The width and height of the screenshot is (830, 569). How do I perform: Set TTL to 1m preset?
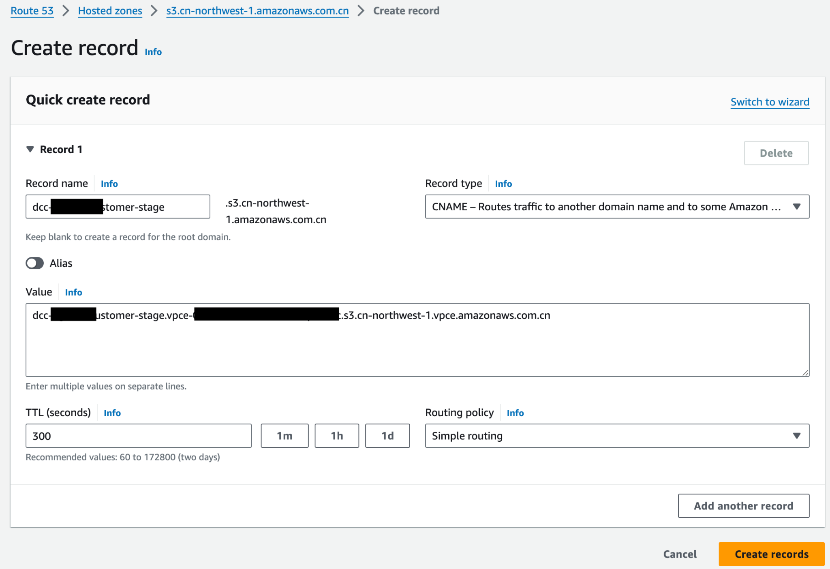285,436
